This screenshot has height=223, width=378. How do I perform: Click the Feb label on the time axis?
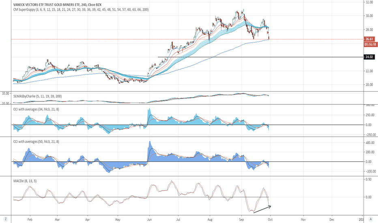click(30, 220)
